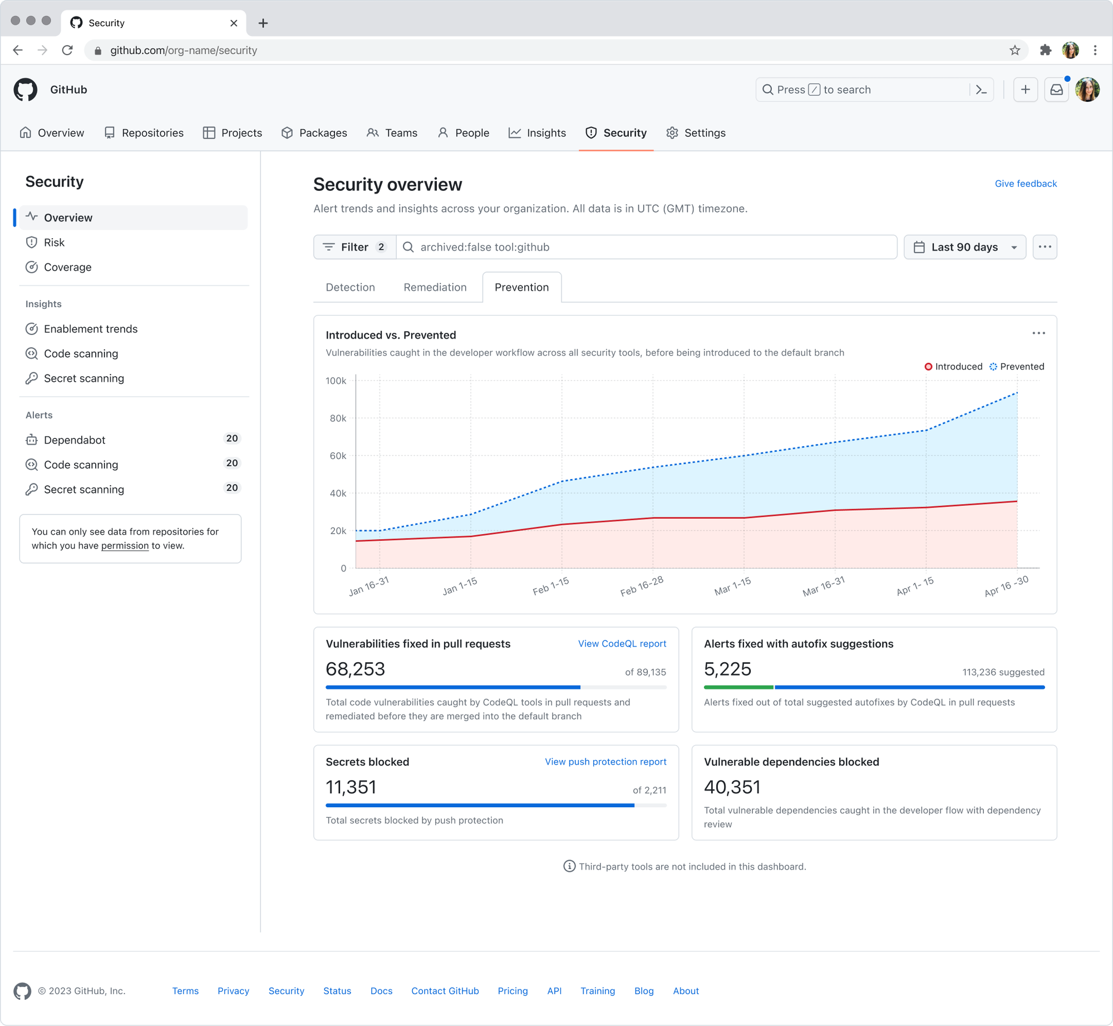The image size is (1113, 1026).
Task: Open the Pricing footer link
Action: coord(513,991)
